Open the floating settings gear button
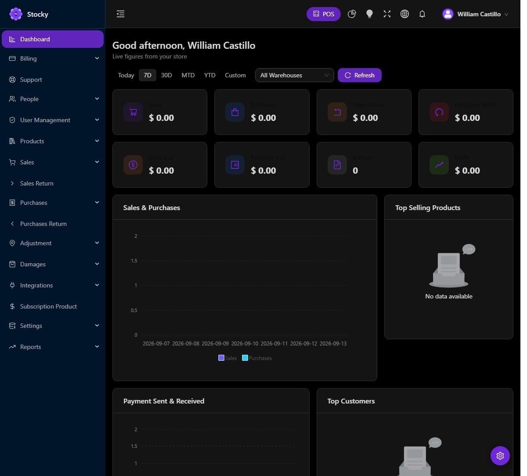The image size is (527, 476). [x=500, y=456]
